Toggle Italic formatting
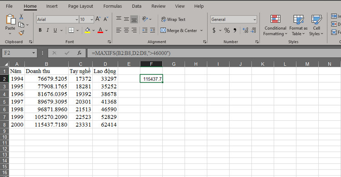This screenshot has height=177, width=341. coord(47,30)
